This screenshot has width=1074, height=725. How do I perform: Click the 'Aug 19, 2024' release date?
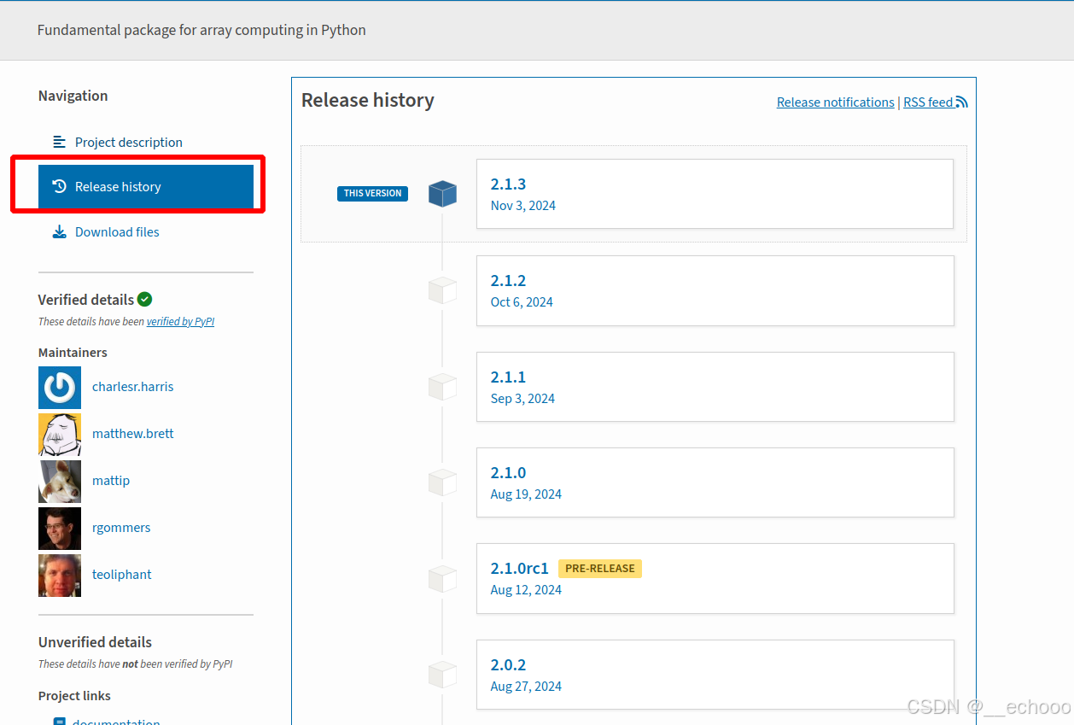526,494
